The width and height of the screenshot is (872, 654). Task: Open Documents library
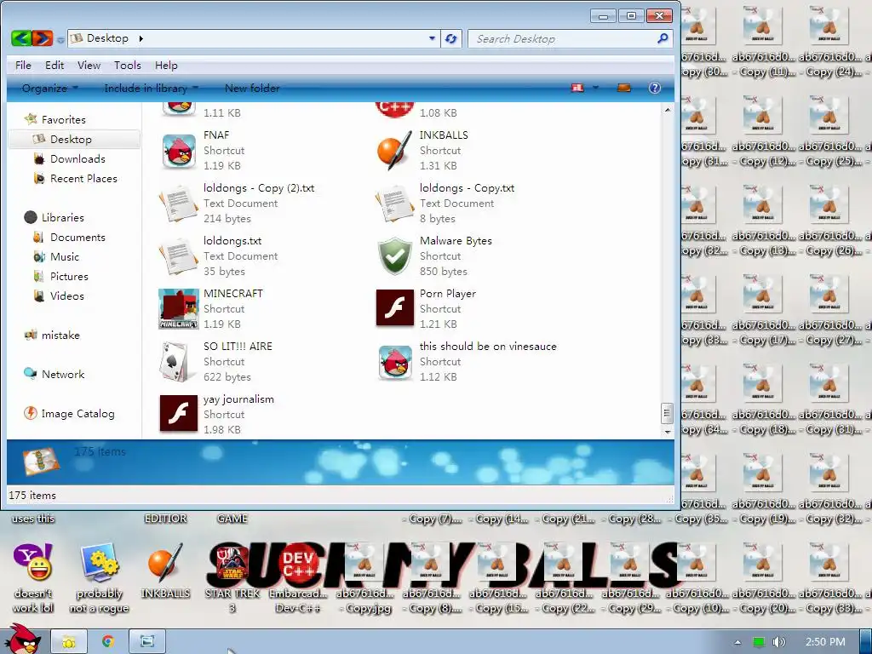tap(69, 238)
